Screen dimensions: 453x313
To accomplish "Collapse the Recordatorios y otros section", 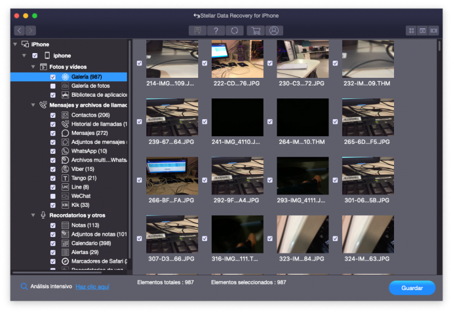I will coord(33,215).
